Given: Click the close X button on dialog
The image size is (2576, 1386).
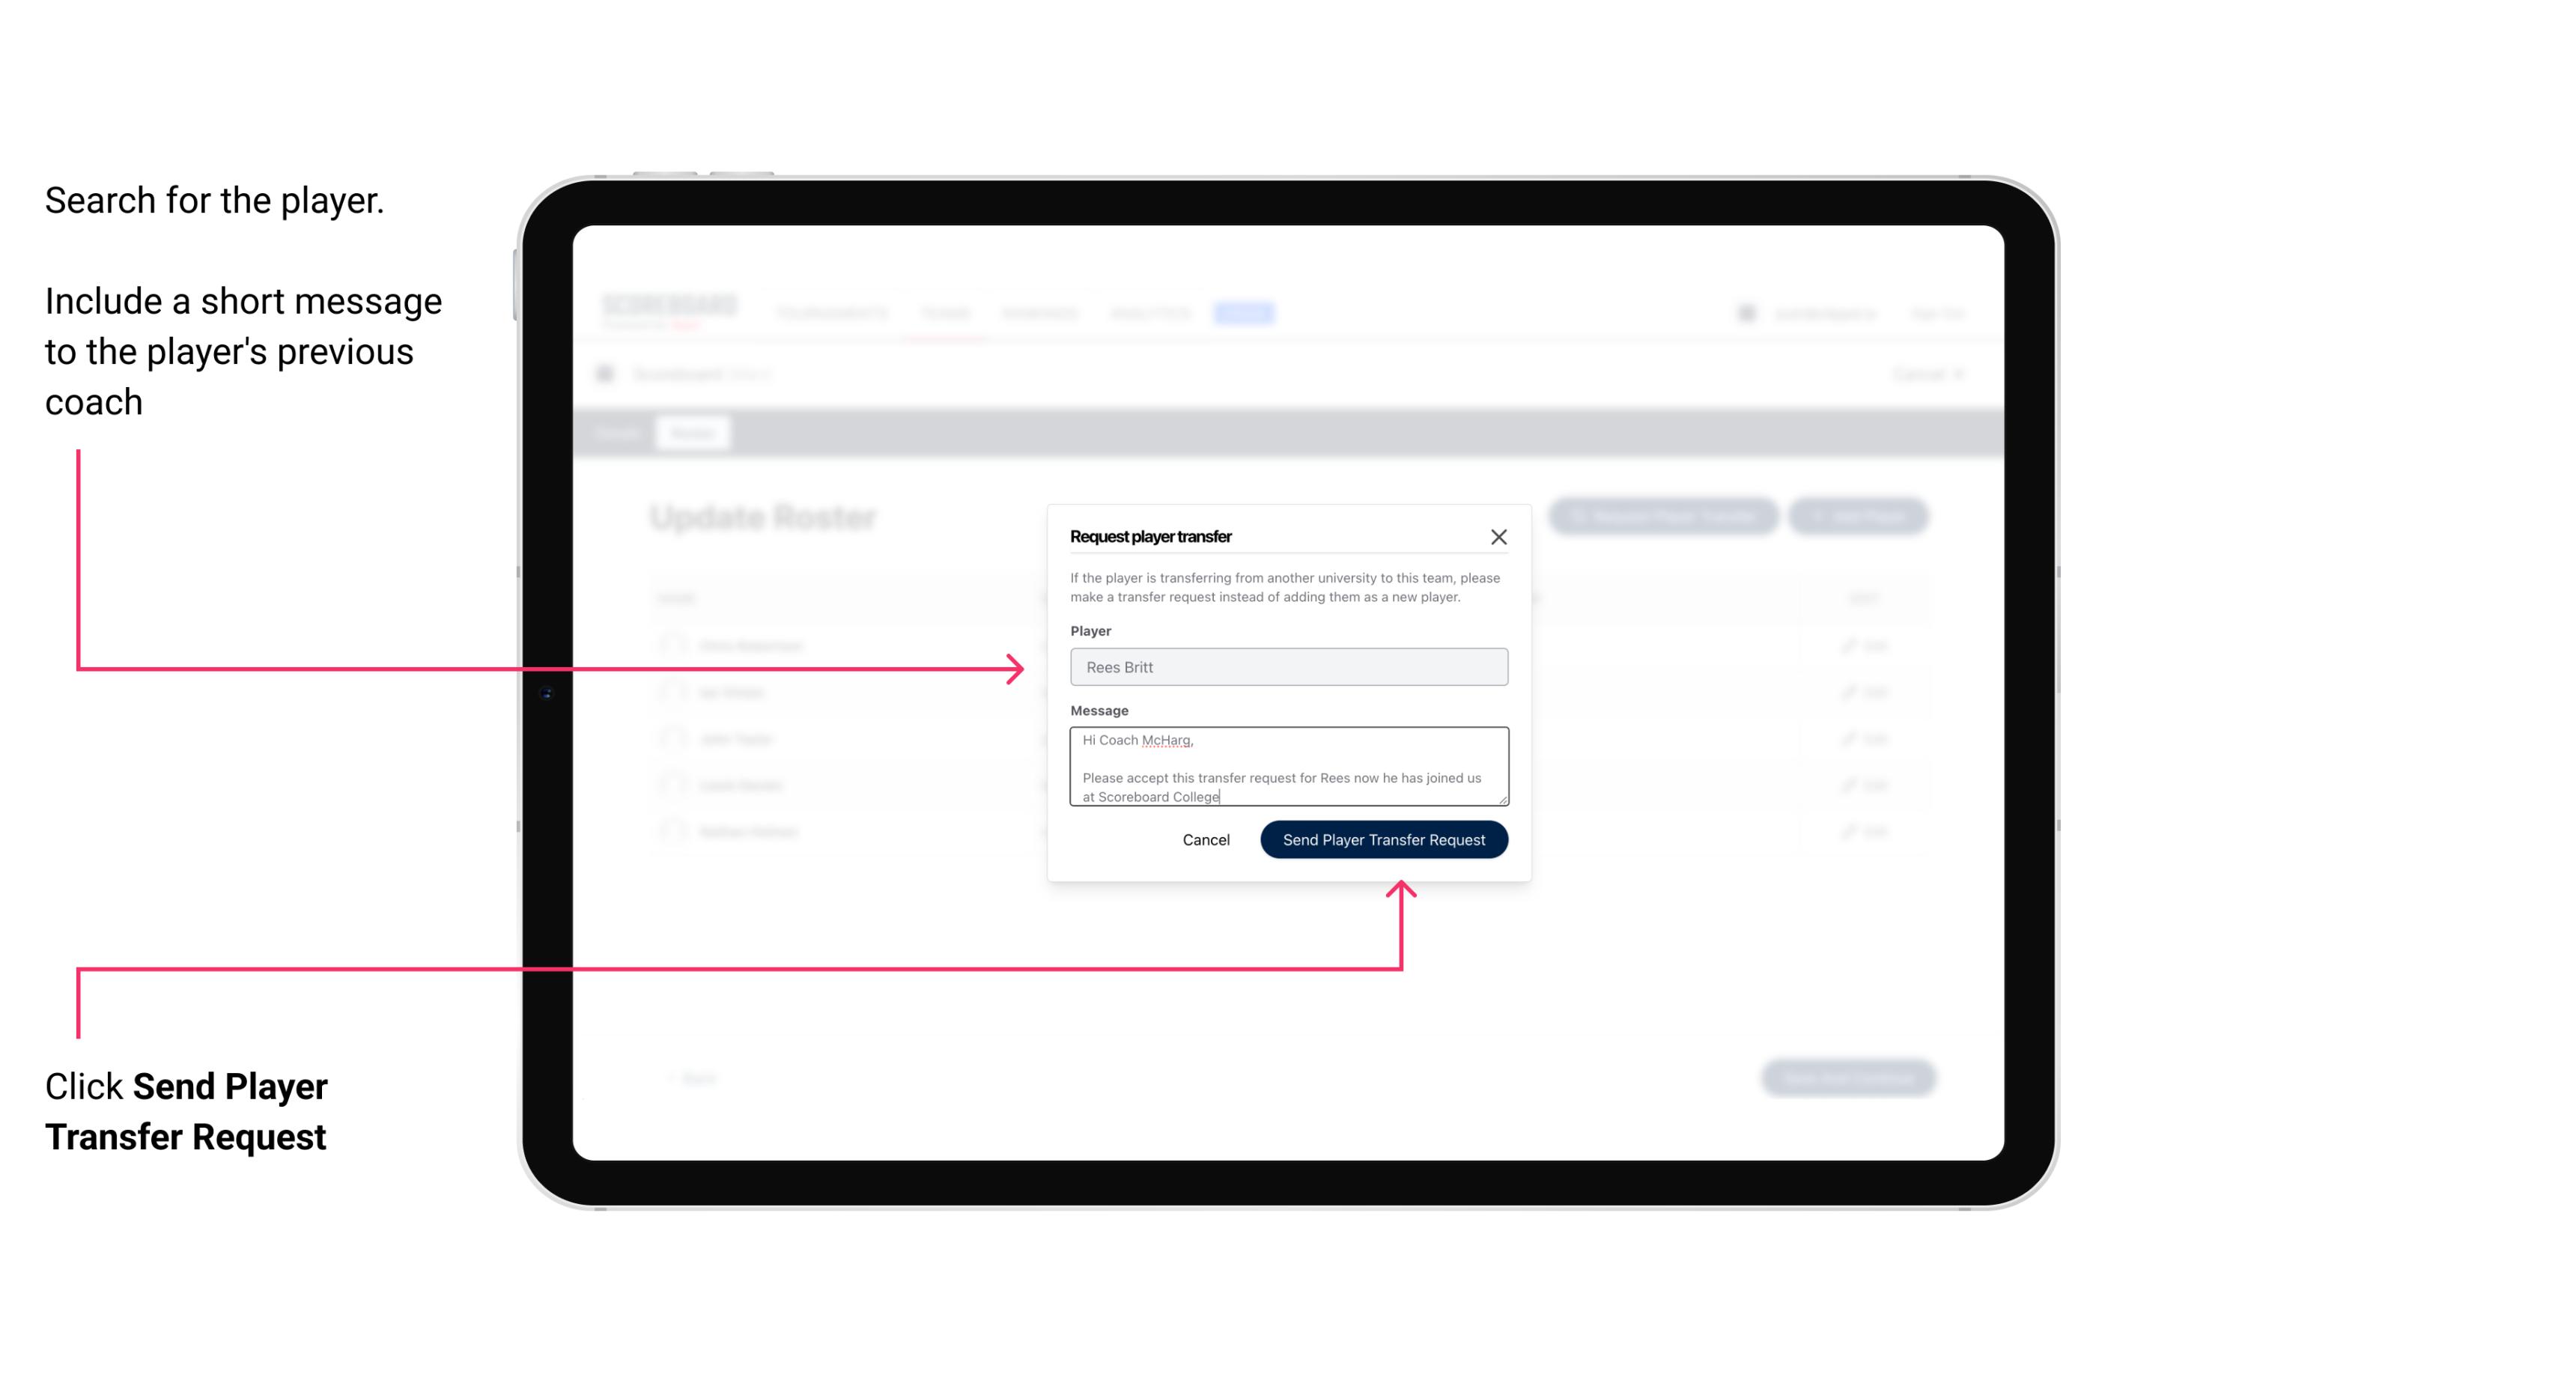Looking at the screenshot, I should pos(1499,538).
